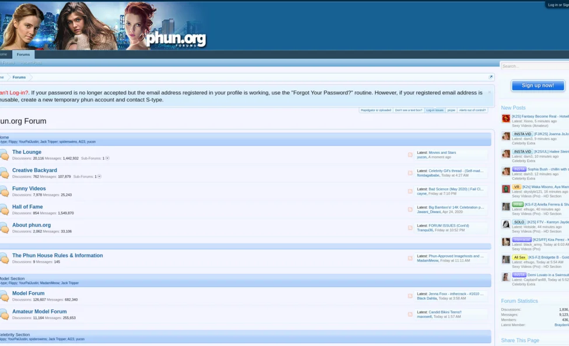This screenshot has height=346, width=569.
Task: Select Log-in issues notice tab
Action: pos(435,110)
